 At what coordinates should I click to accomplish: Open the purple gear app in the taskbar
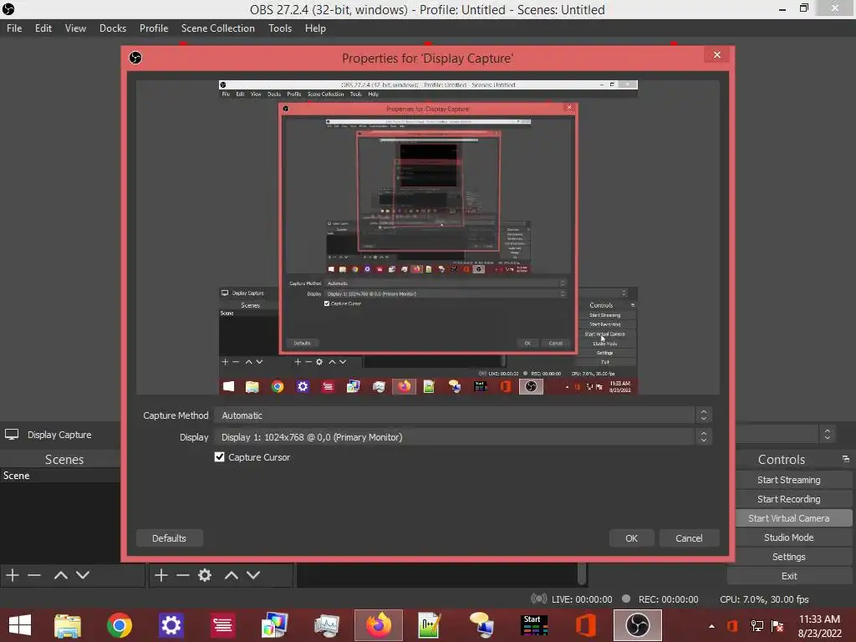[x=171, y=625]
